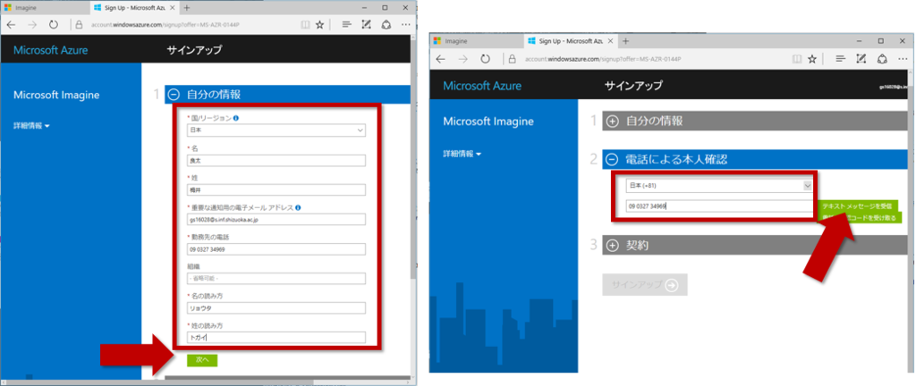Open the country code dropdown 日本 (+81)
The width and height of the screenshot is (916, 386).
point(719,186)
